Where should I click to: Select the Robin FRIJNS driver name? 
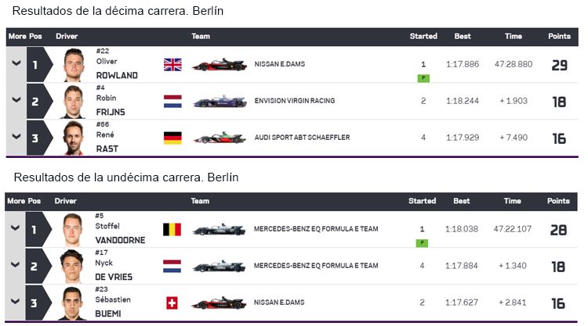(111, 105)
